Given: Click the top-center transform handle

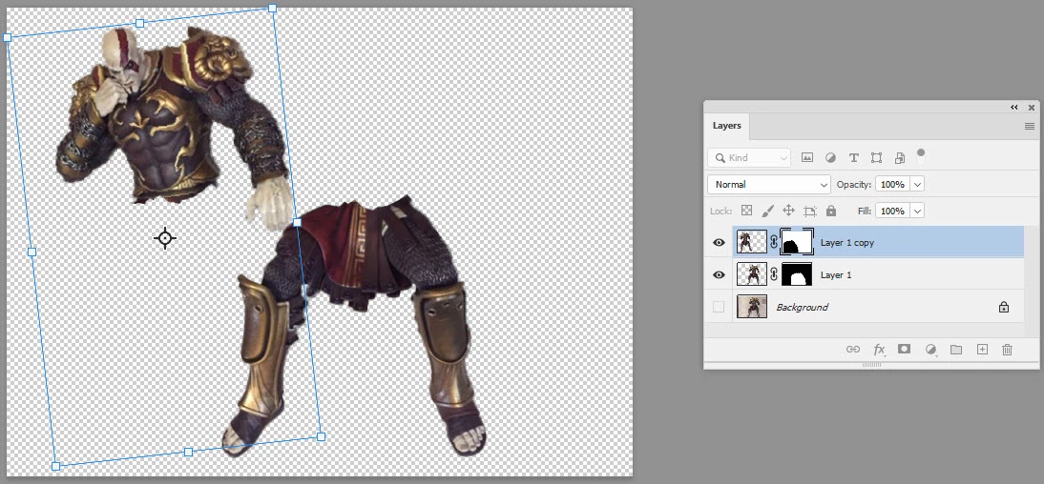Looking at the screenshot, I should point(140,23).
